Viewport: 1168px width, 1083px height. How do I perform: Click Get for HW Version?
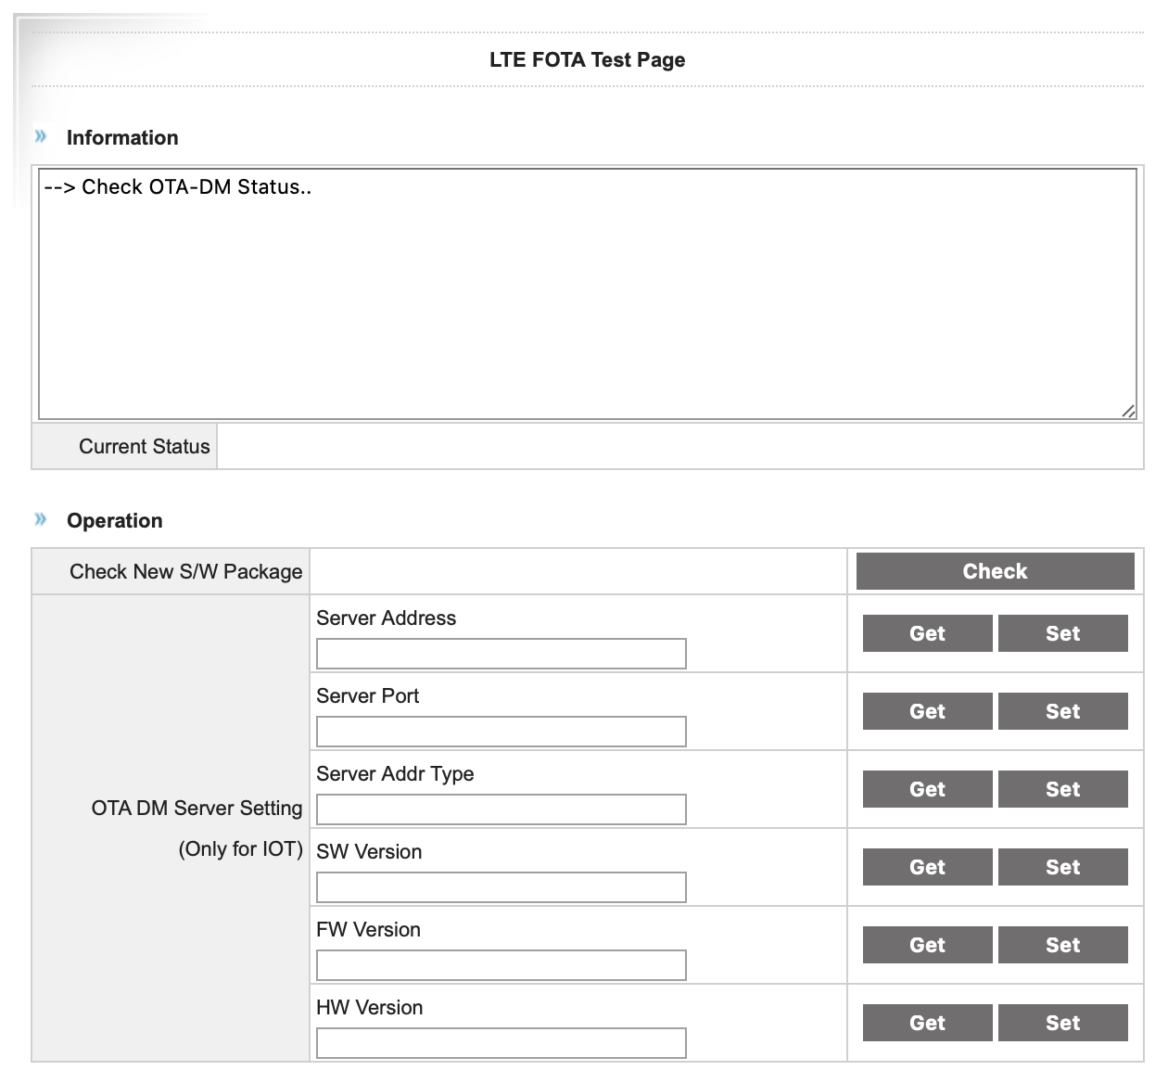[x=927, y=1023]
